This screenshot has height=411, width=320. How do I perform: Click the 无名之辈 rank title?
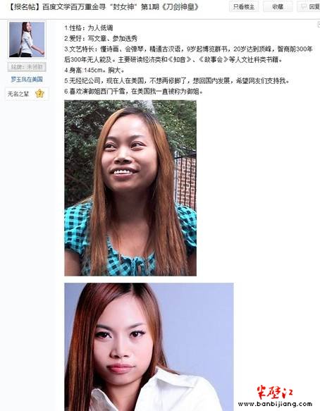point(18,94)
